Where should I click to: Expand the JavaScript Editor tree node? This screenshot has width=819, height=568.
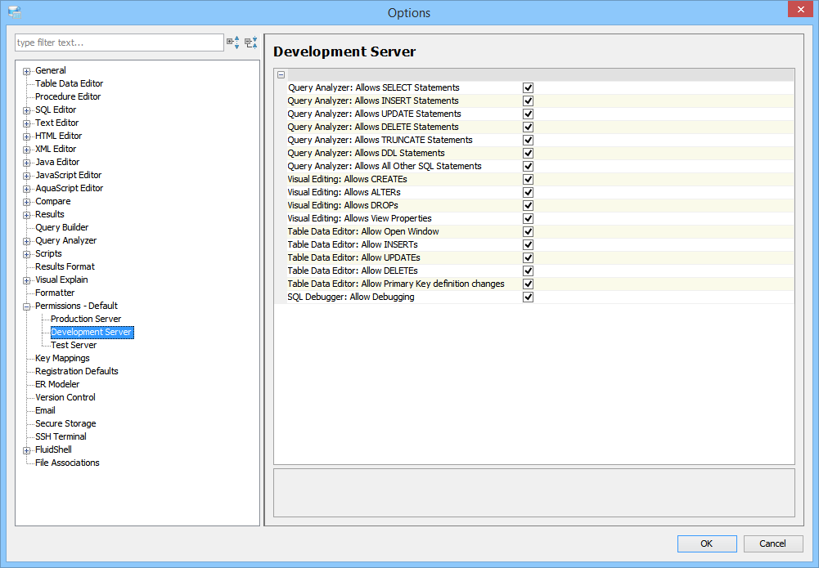point(27,176)
